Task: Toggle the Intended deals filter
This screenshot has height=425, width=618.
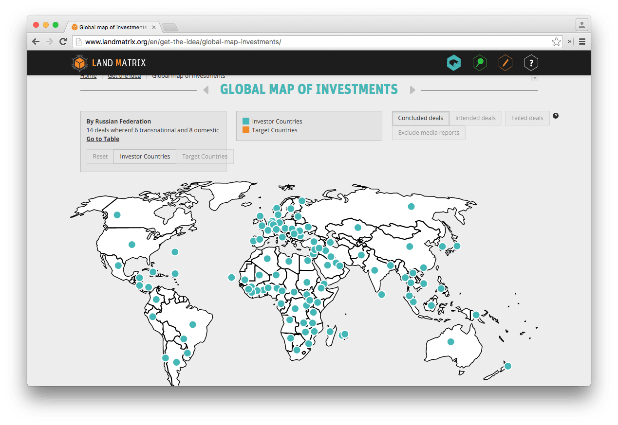Action: tap(475, 118)
